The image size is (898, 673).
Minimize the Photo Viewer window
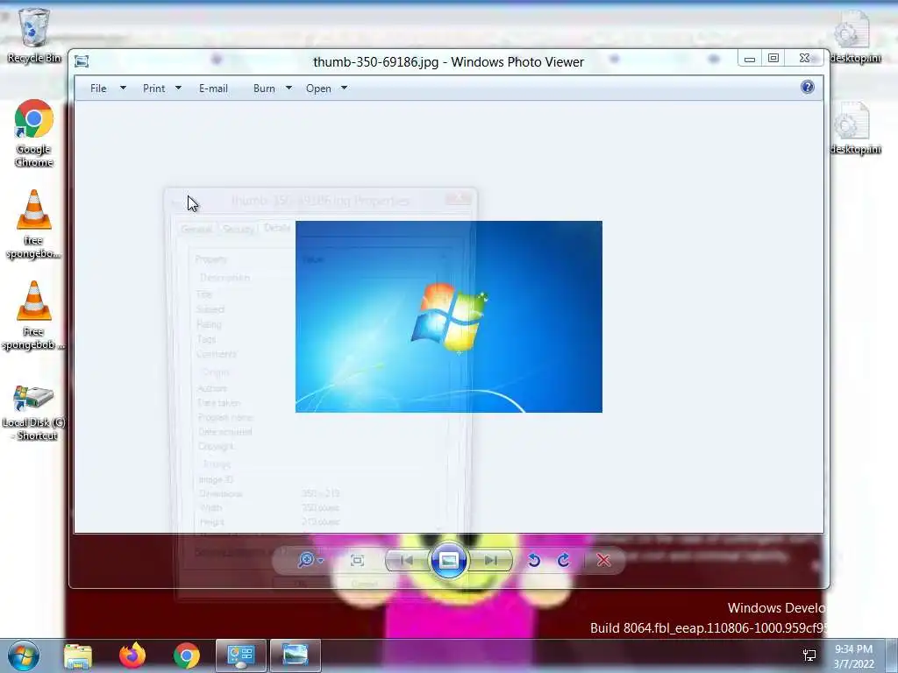tap(750, 59)
